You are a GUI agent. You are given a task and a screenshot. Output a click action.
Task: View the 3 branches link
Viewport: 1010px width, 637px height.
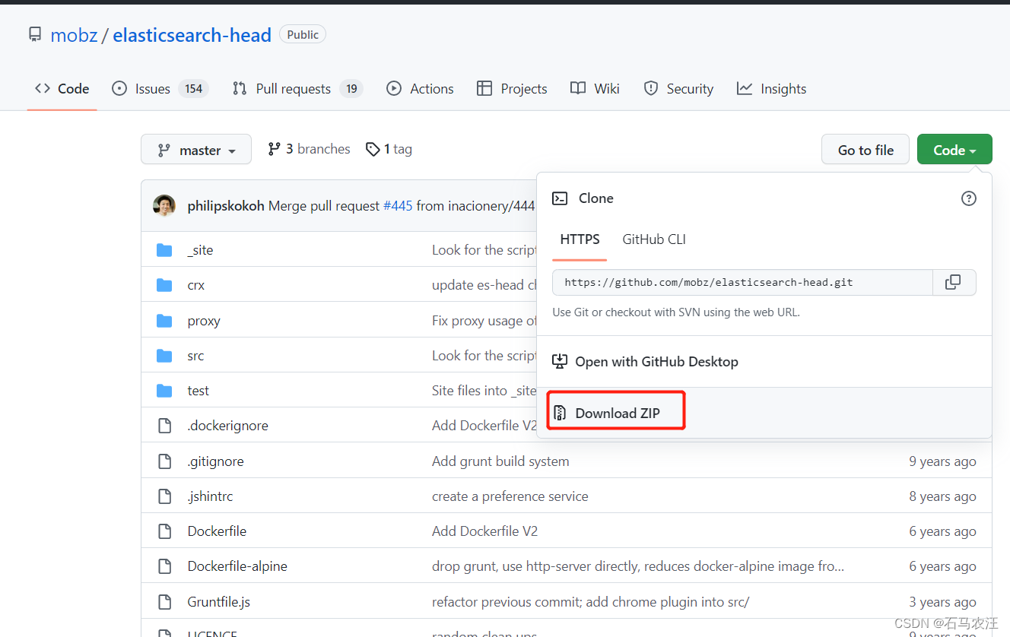pos(309,149)
